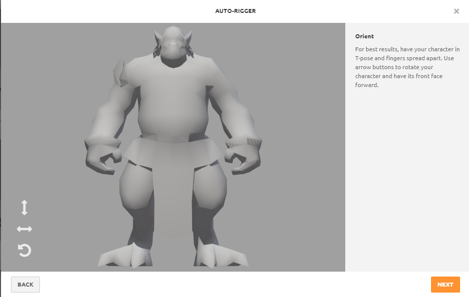
Task: Click the circular rotate arrow icon
Action: pos(24,250)
